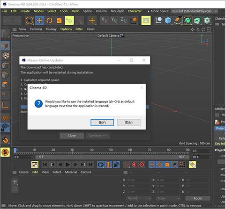Click the timeline preview range bar
Image resolution: width=225 pixels, height=209 pixels.
[112, 157]
